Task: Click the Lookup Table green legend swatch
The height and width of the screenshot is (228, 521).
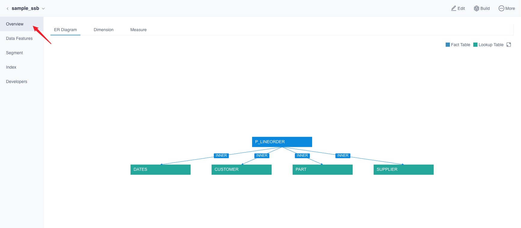Action: click(475, 45)
